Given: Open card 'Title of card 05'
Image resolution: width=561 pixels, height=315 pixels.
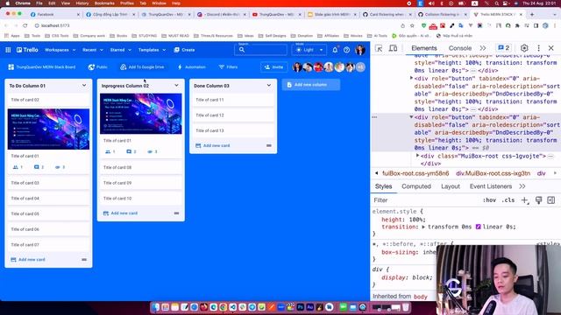Looking at the screenshot, I should 48,213.
